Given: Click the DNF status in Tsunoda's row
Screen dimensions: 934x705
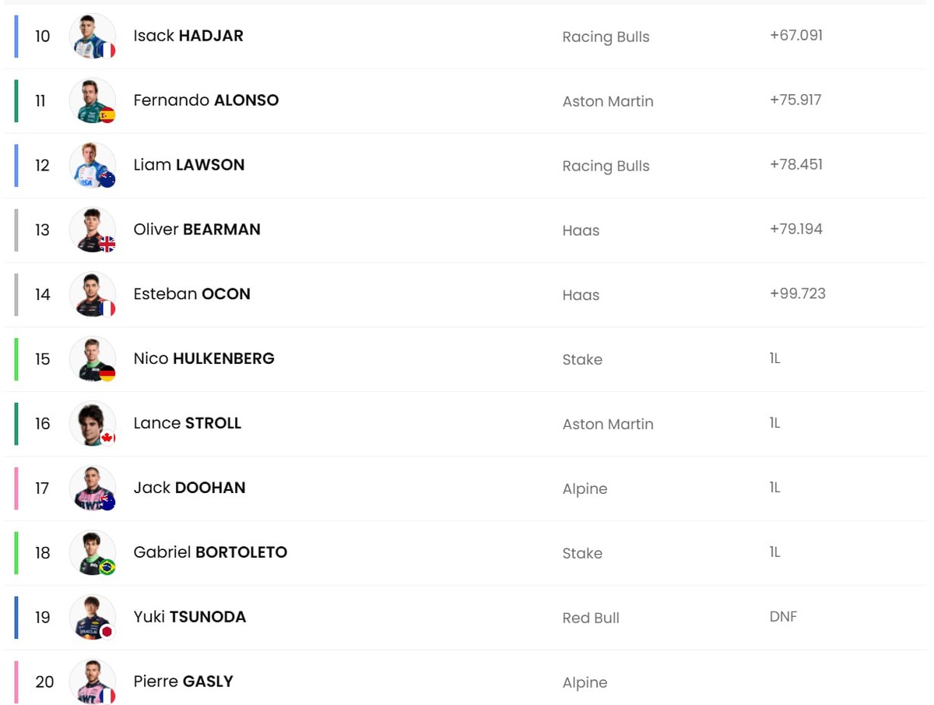Looking at the screenshot, I should click(783, 617).
